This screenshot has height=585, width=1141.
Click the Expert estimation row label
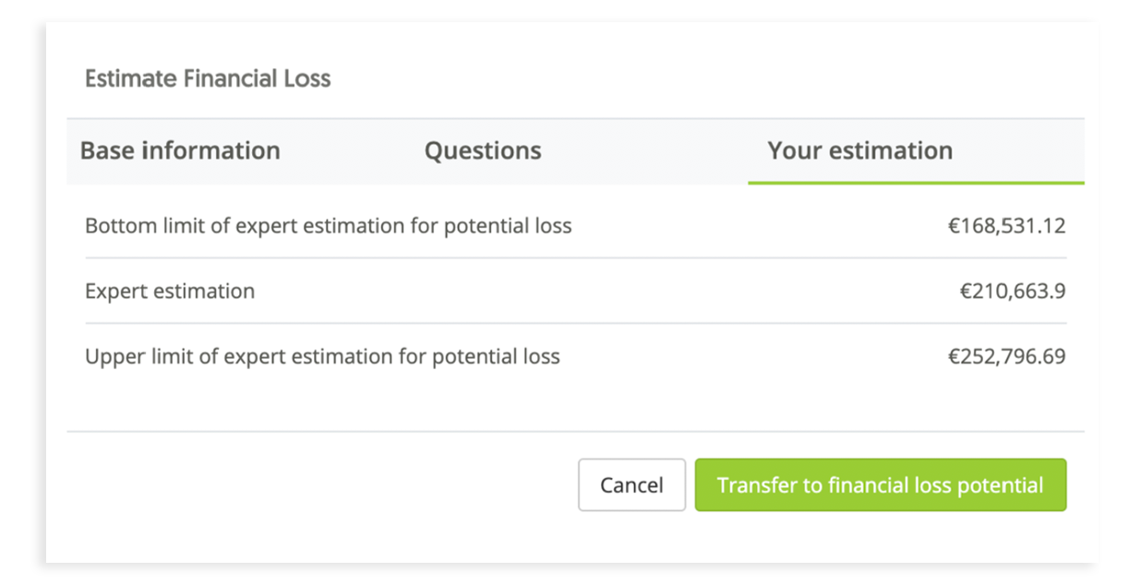point(170,292)
